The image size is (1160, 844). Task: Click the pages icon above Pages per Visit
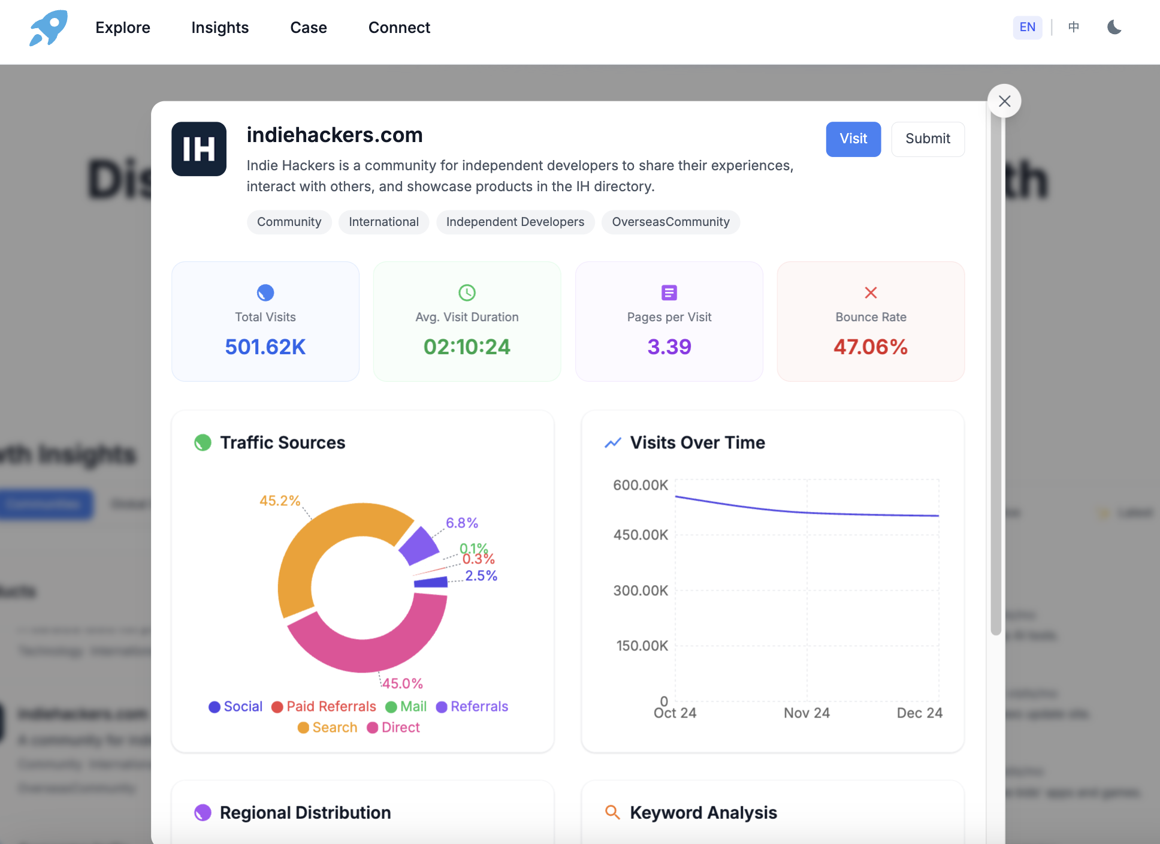tap(669, 293)
